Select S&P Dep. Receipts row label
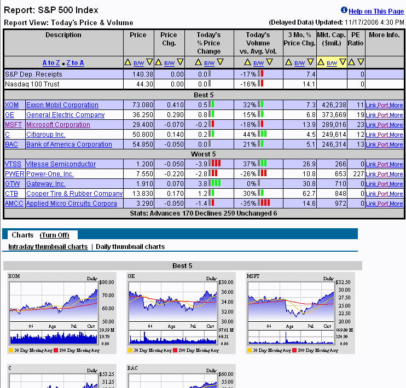This screenshot has width=406, height=388. point(34,74)
